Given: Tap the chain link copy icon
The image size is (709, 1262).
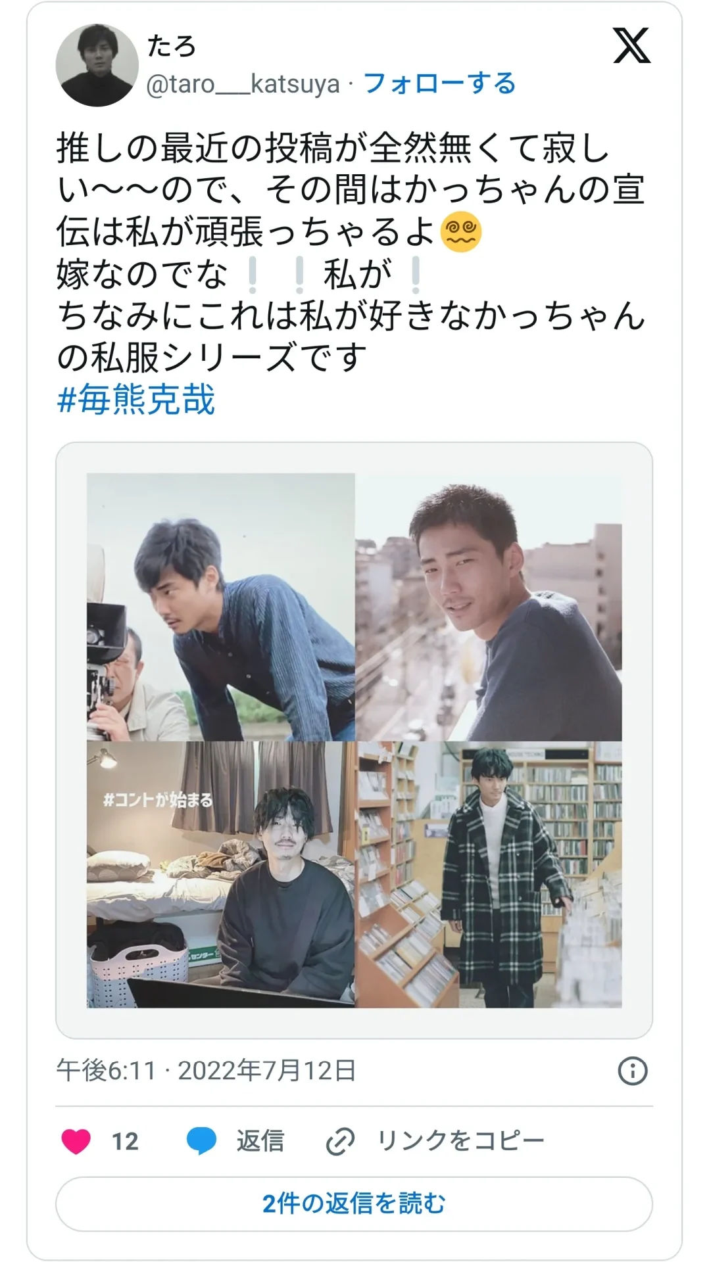Looking at the screenshot, I should click(340, 1142).
